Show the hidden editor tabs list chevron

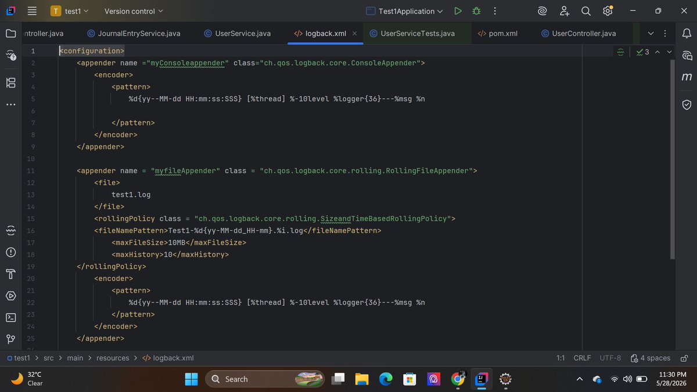pos(650,34)
